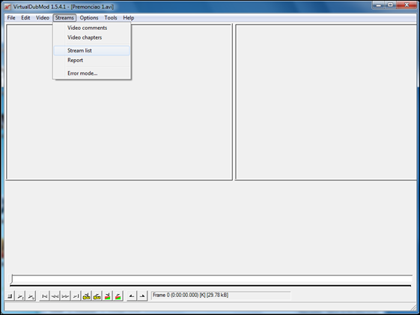
Task: Scan backward for previous scene change
Action: pos(107,296)
